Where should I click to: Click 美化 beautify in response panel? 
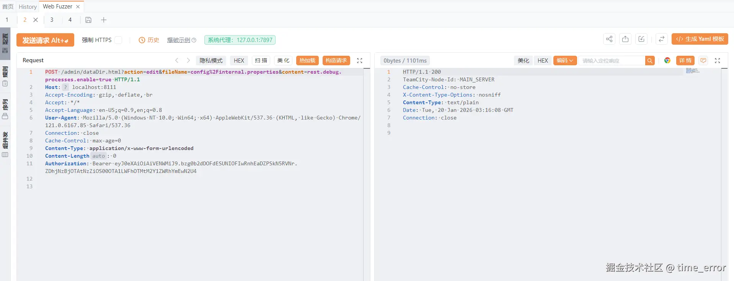[x=523, y=60]
